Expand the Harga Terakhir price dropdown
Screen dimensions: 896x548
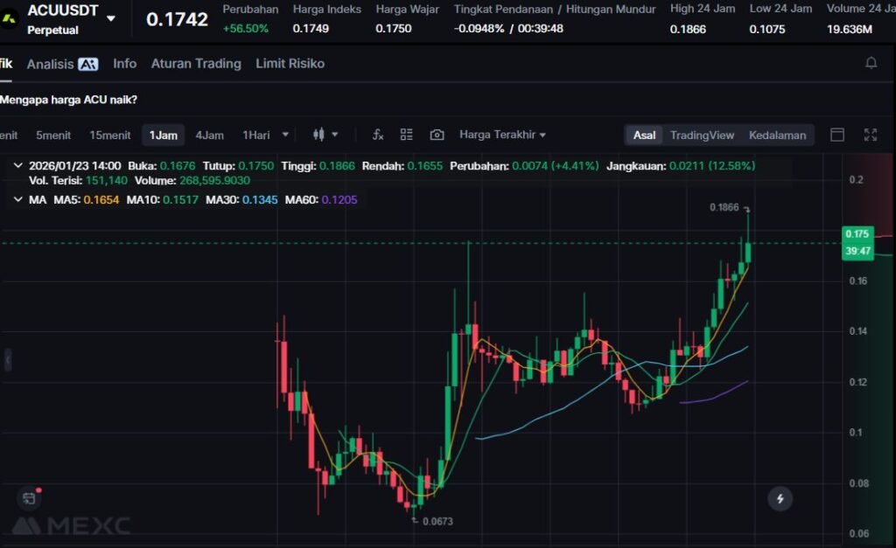tap(502, 135)
